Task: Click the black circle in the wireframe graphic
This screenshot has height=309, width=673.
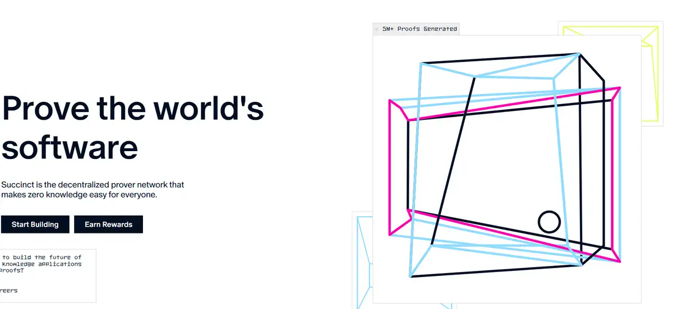Action: [x=549, y=222]
